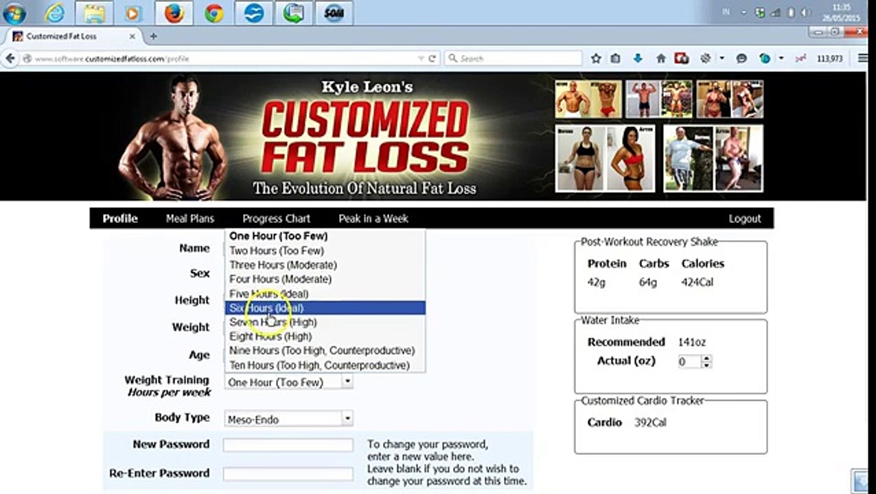Open the chat bubble icon in toolbar

coord(741,59)
